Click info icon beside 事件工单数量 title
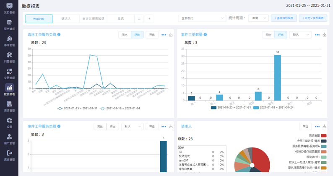This screenshot has width=333, height=176. 206,35
